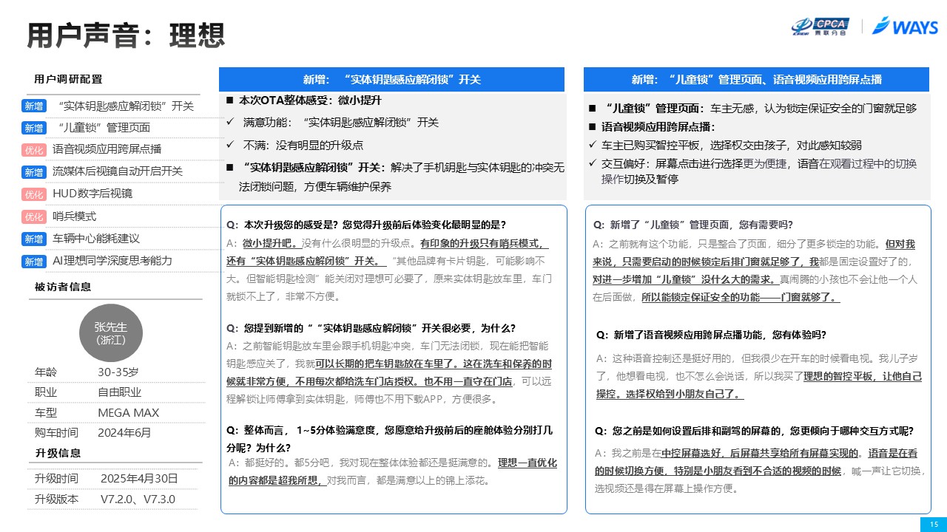The height and width of the screenshot is (532, 947).
Task: Select list item 车辆中心能耗建议
Action: [x=96, y=239]
